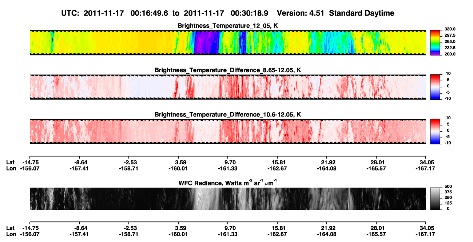Image resolution: width=473 pixels, height=242 pixels.
Task: Click the WFC Radiance grayscale image strip
Action: pyautogui.click(x=227, y=199)
